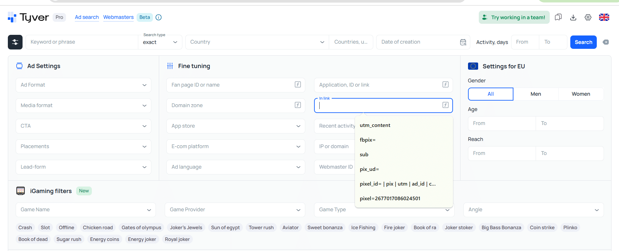Choose utm_content suggestion
The width and height of the screenshot is (619, 251).
click(x=404, y=125)
